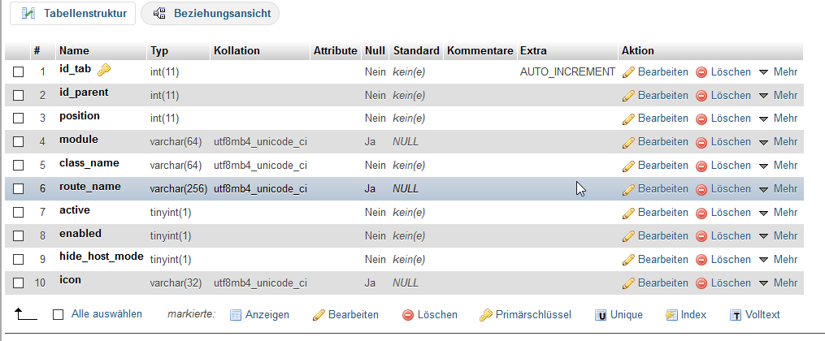
Task: Open the Mehr dropdown for hide_host_mode
Action: (x=778, y=260)
